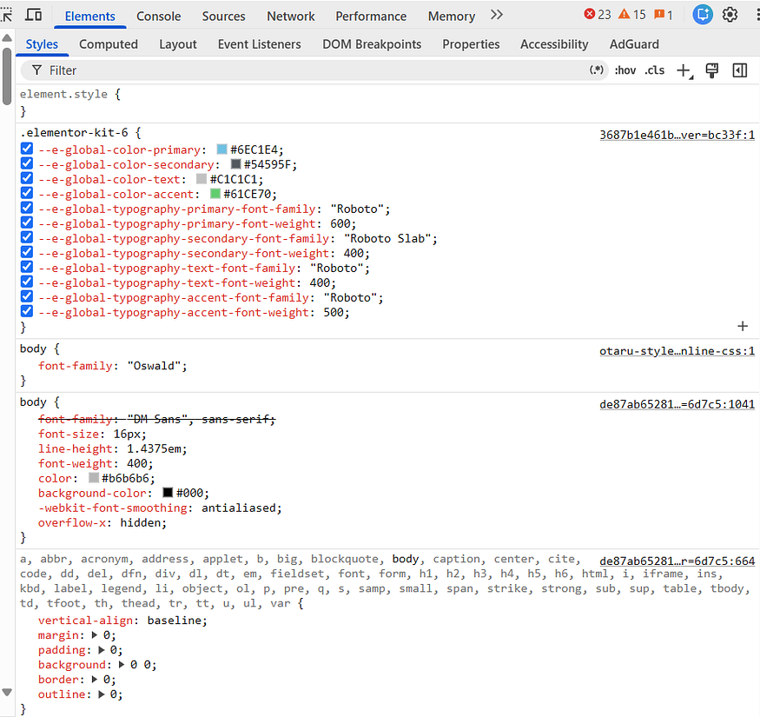
Task: Open the errors count indicator 23
Action: click(598, 15)
